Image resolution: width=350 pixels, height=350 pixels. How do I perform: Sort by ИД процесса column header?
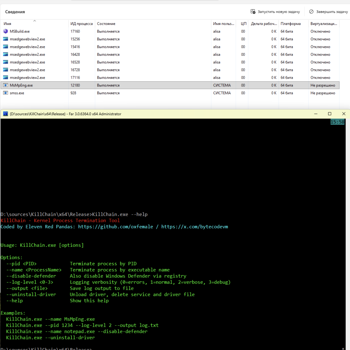[81, 24]
